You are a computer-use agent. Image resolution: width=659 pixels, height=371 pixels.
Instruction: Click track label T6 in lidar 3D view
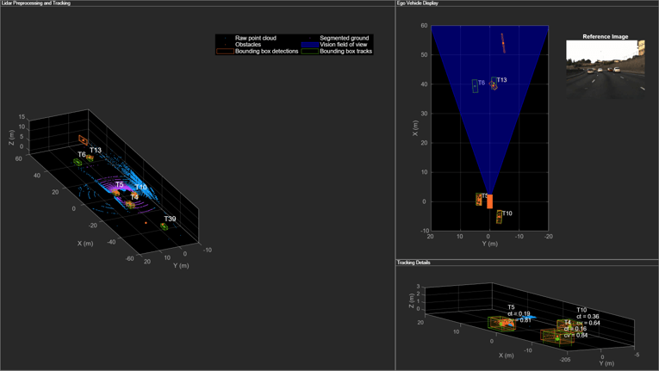pos(82,155)
